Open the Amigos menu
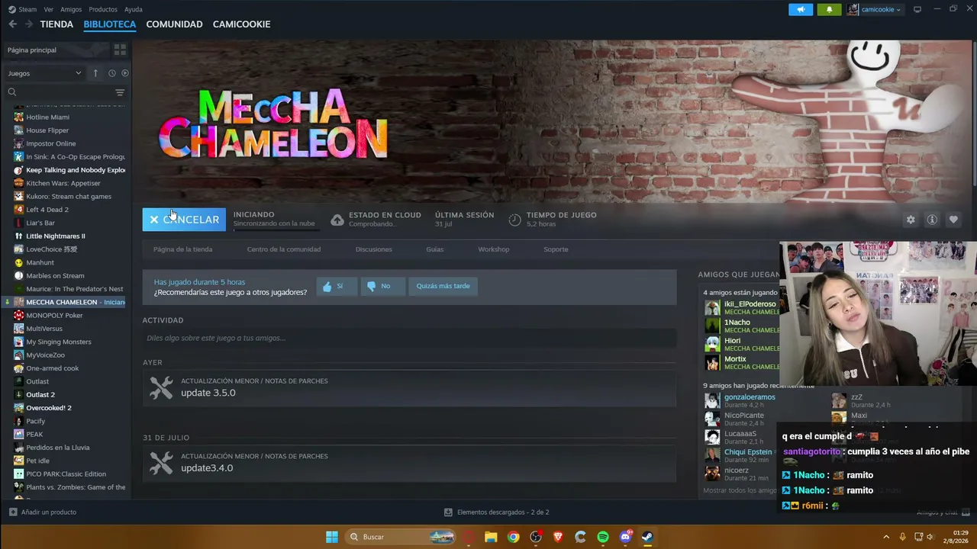This screenshot has width=977, height=549. click(x=71, y=9)
